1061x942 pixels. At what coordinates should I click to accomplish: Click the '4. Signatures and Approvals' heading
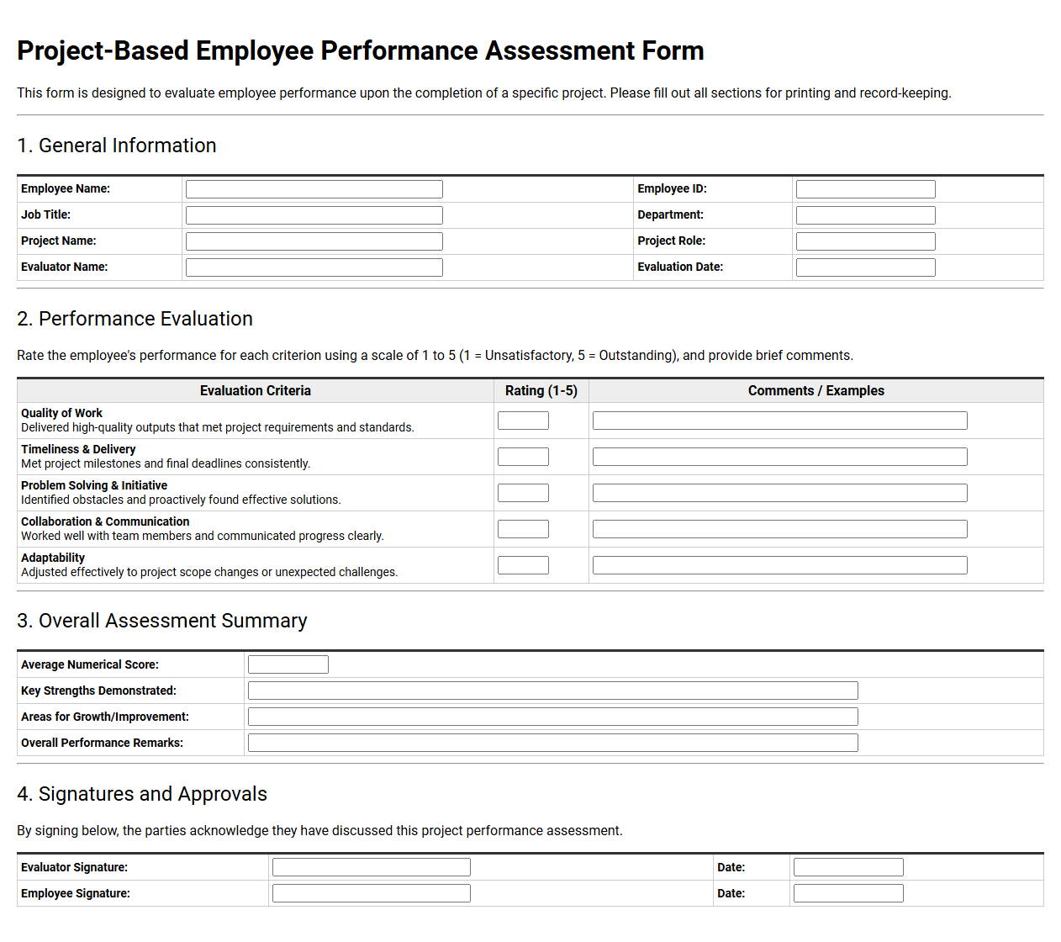[x=142, y=794]
